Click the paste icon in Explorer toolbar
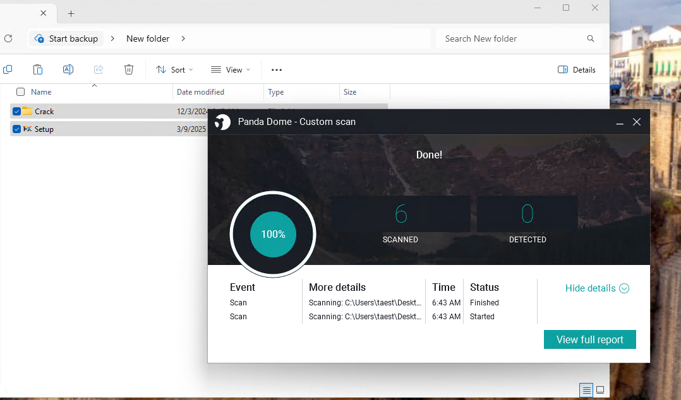This screenshot has width=681, height=400. pyautogui.click(x=38, y=69)
